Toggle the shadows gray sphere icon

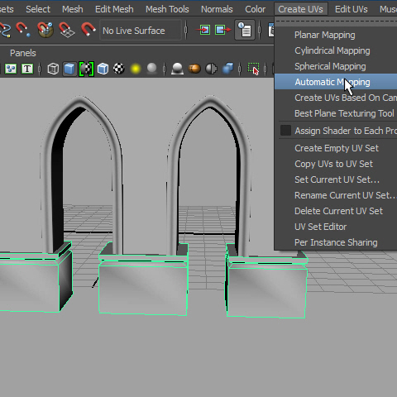151,69
